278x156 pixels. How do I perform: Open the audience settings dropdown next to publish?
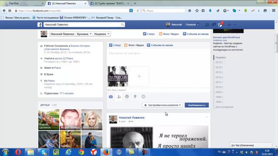coord(162,105)
